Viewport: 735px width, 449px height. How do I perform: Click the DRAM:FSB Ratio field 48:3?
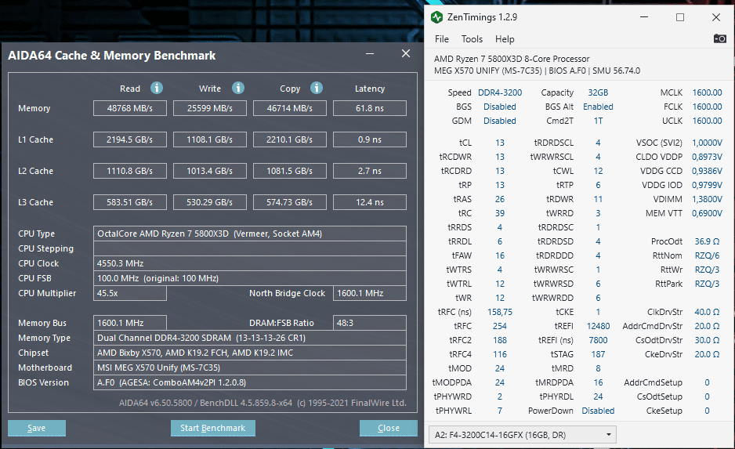(369, 323)
